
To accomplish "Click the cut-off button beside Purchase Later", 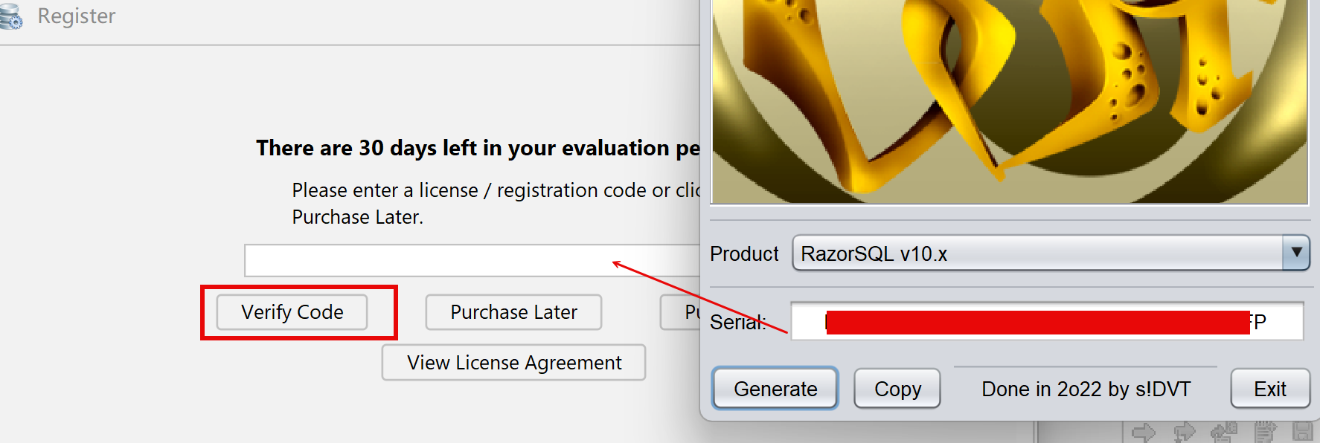I will point(681,312).
